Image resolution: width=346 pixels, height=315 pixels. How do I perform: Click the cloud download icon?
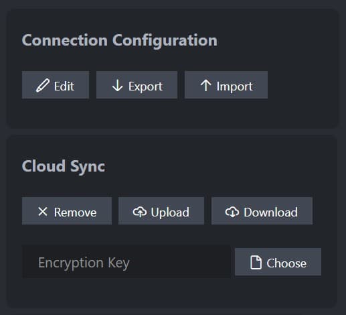click(x=232, y=211)
